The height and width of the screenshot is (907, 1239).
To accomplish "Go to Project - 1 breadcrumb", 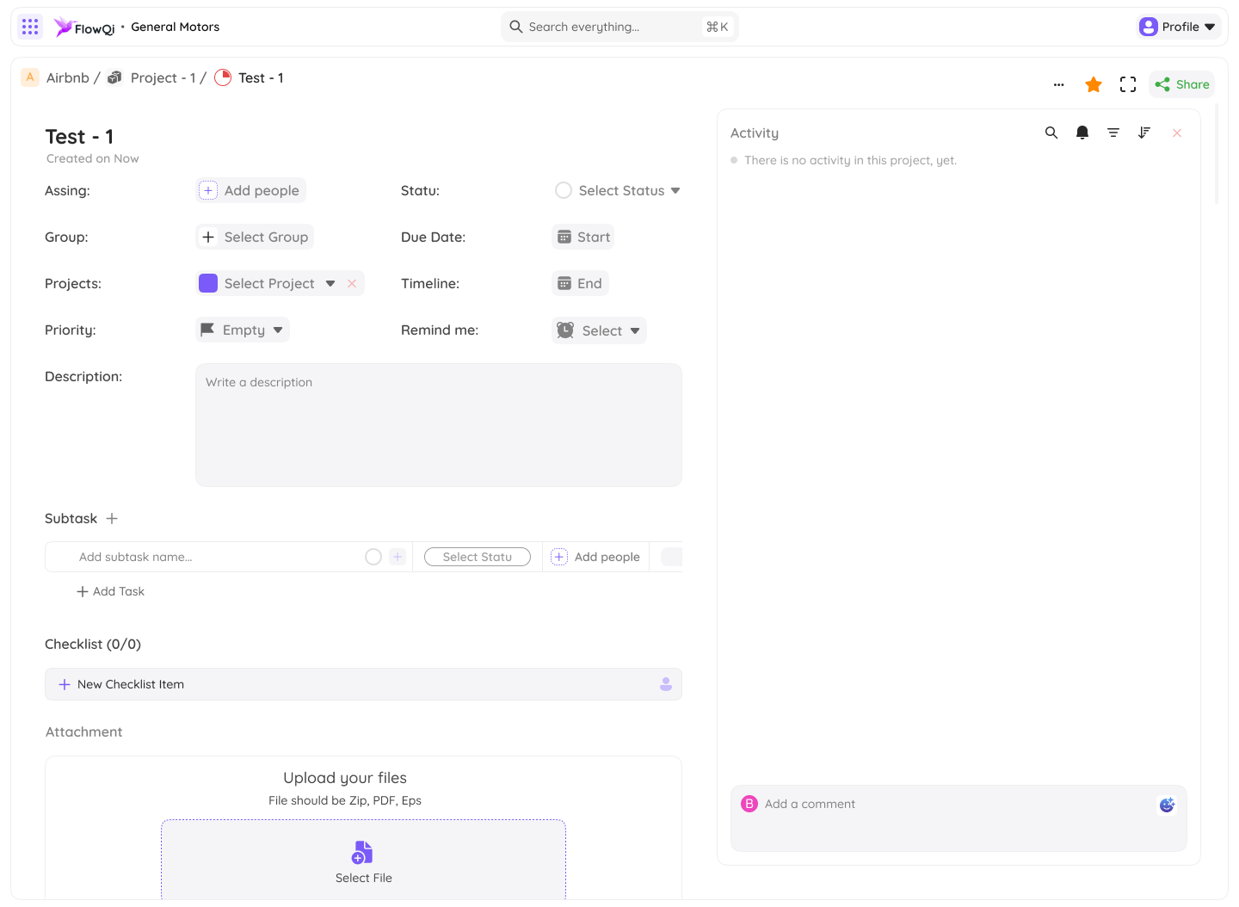I will coord(163,77).
